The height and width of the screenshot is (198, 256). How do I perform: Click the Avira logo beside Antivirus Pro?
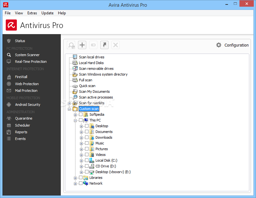coord(11,25)
